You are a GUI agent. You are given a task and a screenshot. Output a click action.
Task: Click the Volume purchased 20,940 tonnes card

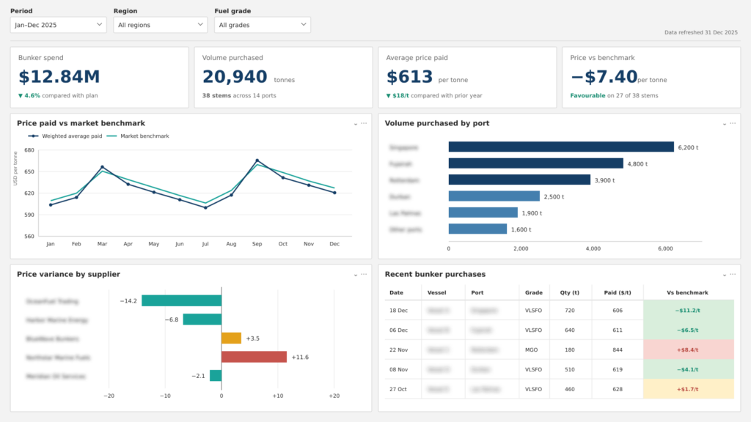point(283,78)
